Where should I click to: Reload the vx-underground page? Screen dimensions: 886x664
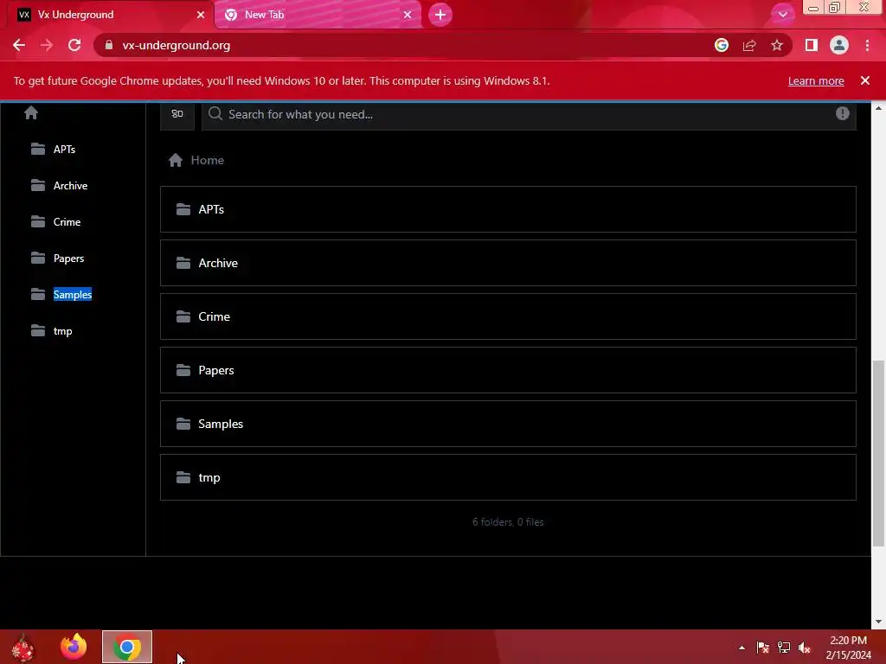(74, 45)
